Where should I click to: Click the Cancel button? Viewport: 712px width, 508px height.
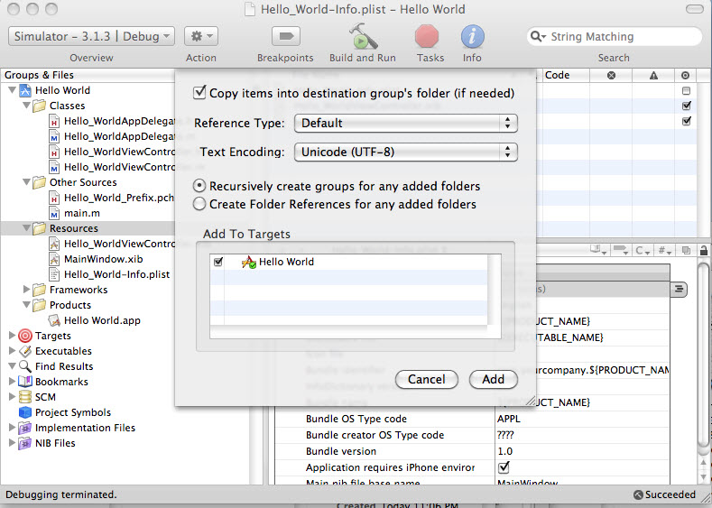pyautogui.click(x=426, y=379)
